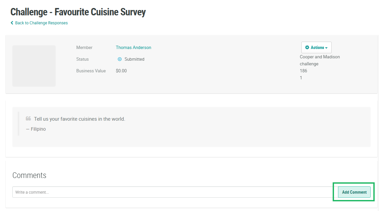Viewport: 379px width, 211px height.
Task: Click the gear icon in Actions button
Action: pyautogui.click(x=307, y=48)
